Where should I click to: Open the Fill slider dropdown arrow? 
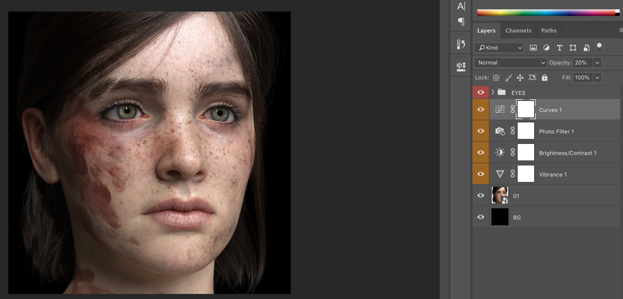pyautogui.click(x=597, y=78)
